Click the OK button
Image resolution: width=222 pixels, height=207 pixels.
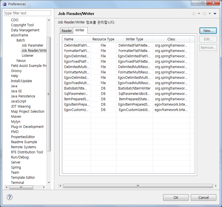(176, 197)
